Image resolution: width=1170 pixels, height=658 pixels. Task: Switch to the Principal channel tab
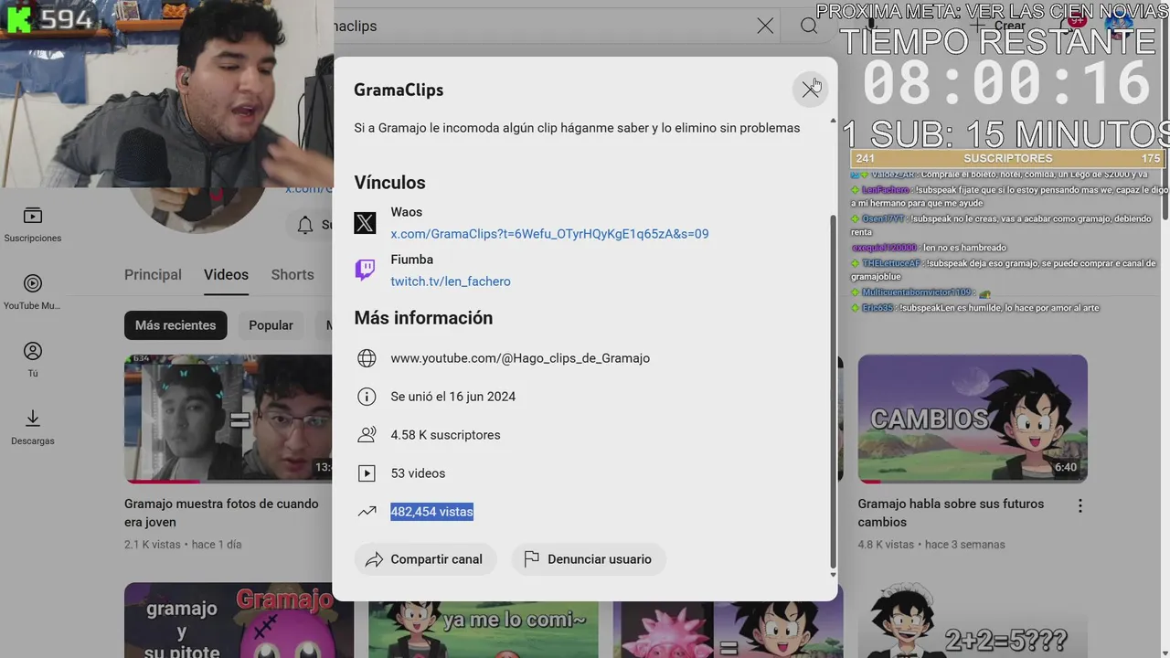[x=153, y=274]
